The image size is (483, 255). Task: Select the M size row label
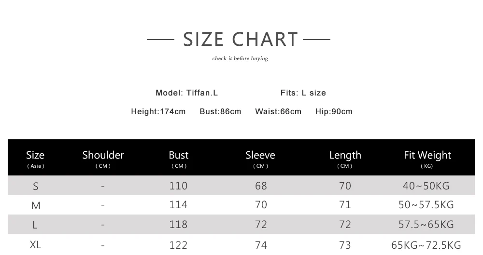36,205
